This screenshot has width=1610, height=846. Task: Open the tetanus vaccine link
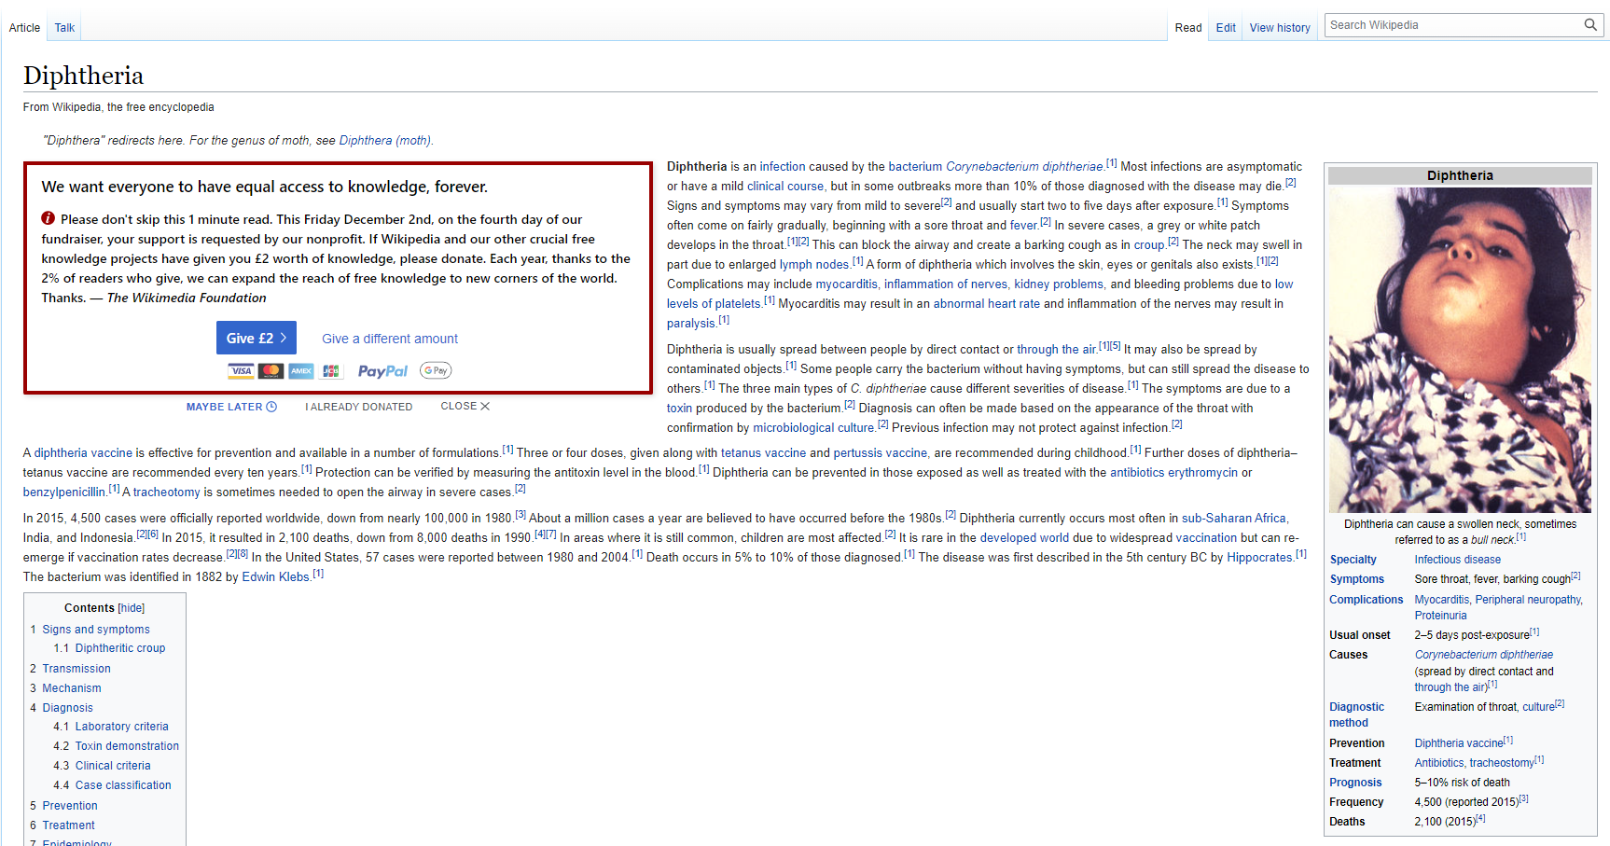[763, 453]
